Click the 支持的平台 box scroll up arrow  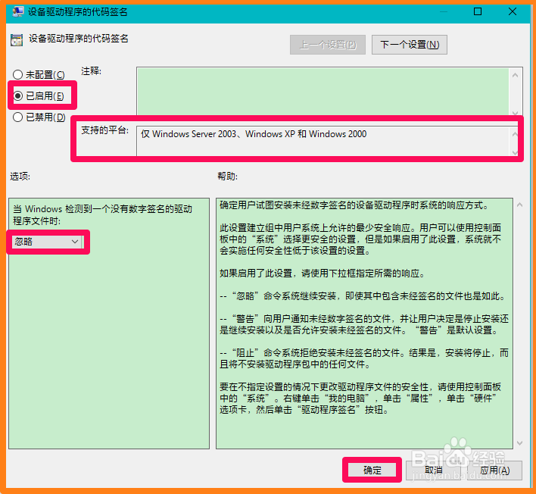tap(515, 134)
